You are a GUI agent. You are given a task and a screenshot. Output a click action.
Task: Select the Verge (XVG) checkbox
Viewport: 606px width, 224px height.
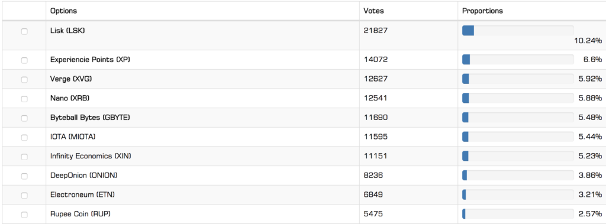pos(24,80)
